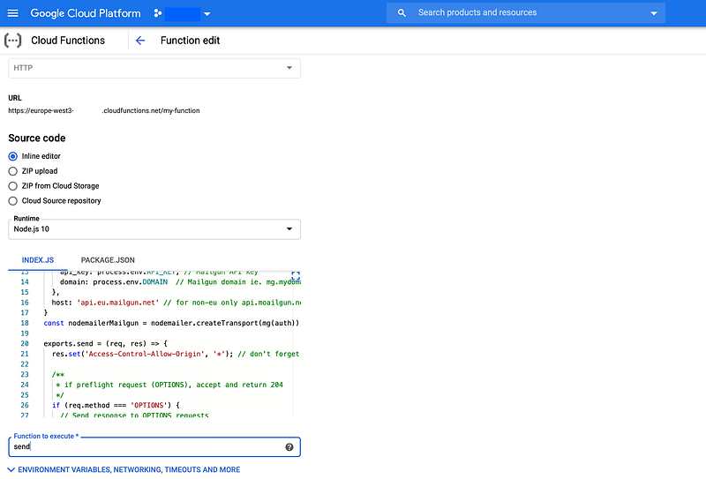Click the Cloud Functions product icon

click(x=12, y=41)
